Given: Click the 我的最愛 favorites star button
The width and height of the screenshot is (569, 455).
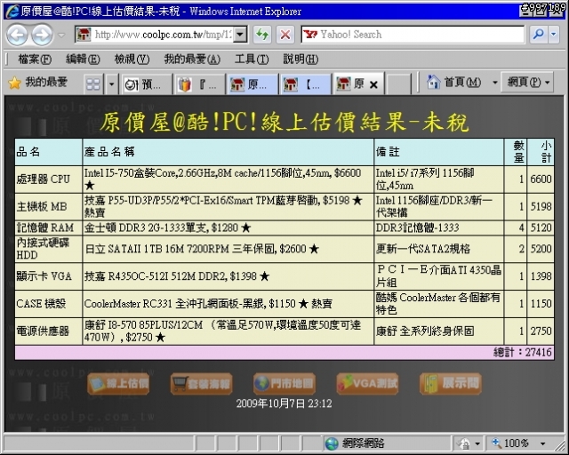Looking at the screenshot, I should 37,83.
